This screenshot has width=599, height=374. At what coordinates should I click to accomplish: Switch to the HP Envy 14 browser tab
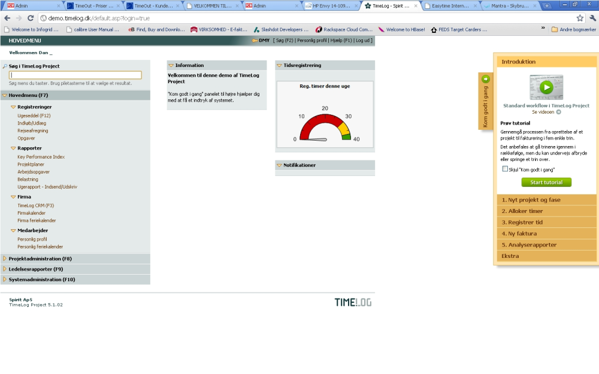click(x=331, y=6)
